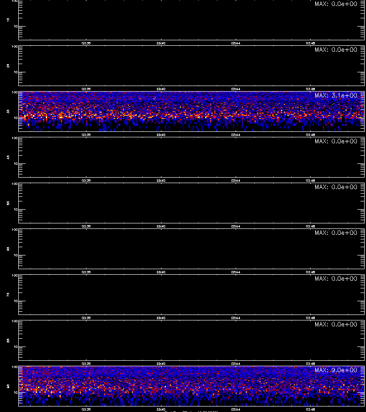Click the 03:44 time tick under panel 3R
The width and height of the screenshot is (366, 412).
[236, 135]
